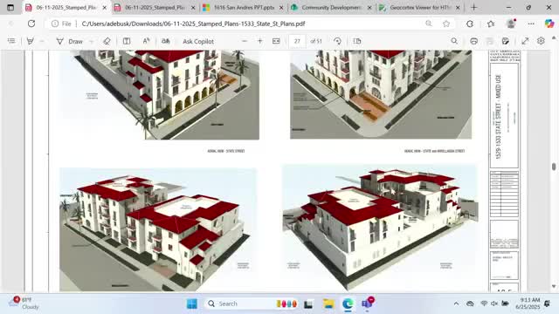
Task: Add this page to favorites
Action: [x=446, y=24]
